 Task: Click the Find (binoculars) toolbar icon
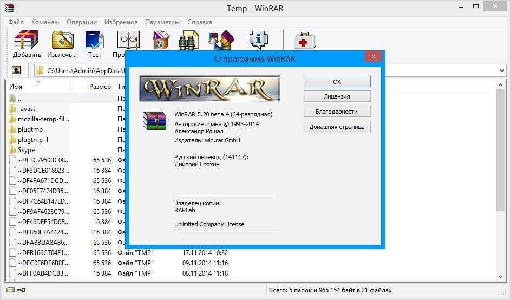pyautogui.click(x=189, y=40)
